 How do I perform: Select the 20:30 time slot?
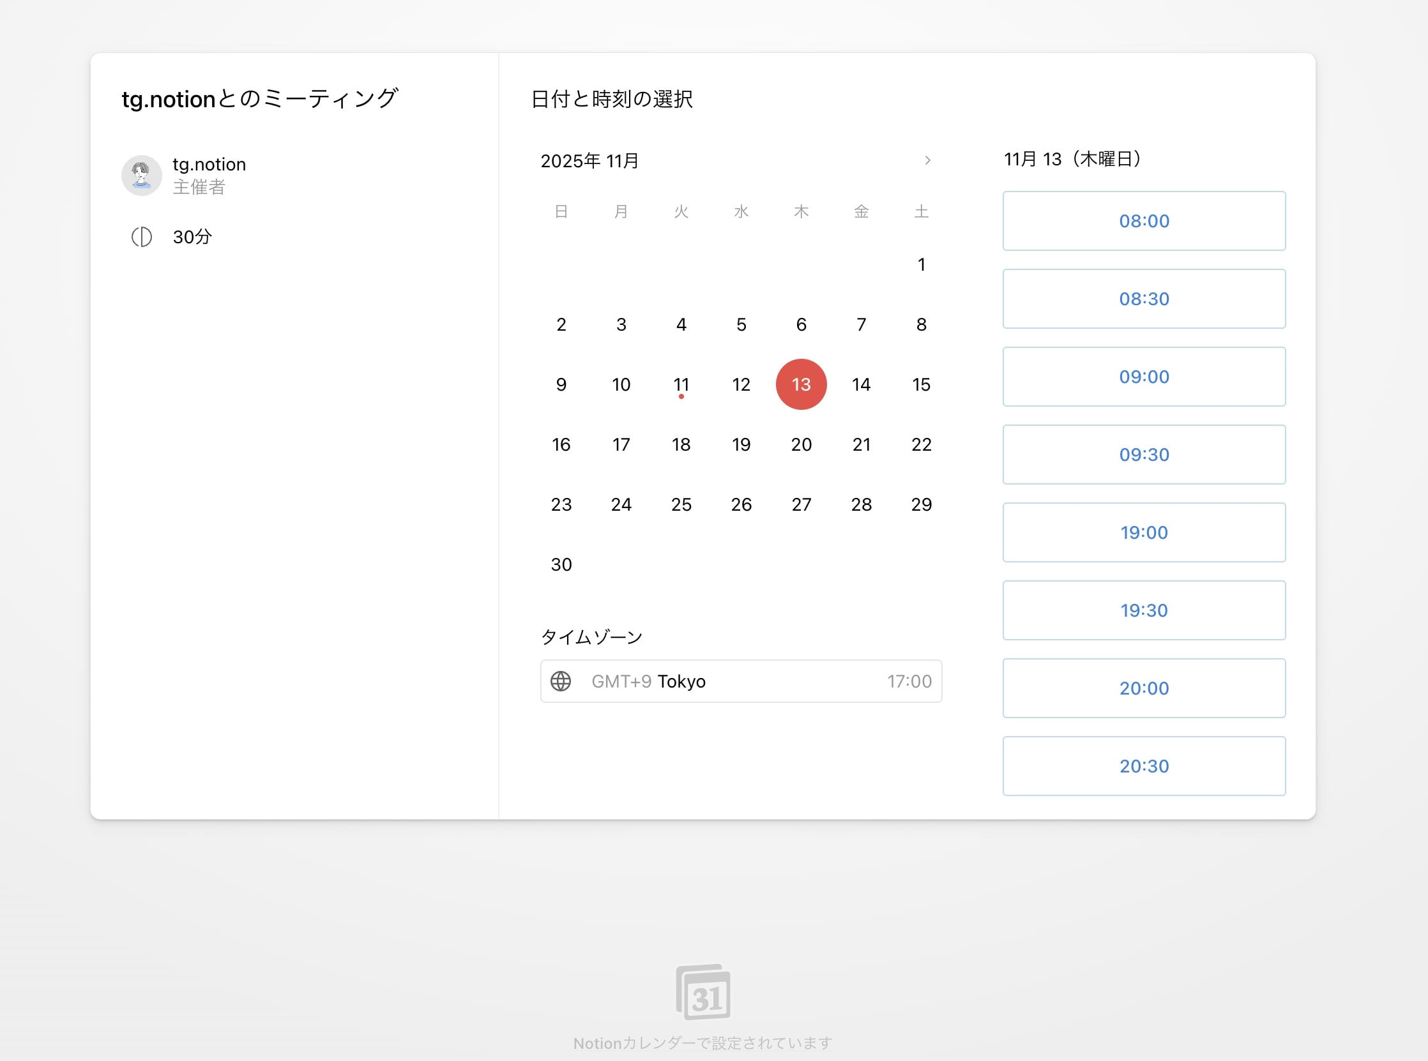(1143, 765)
